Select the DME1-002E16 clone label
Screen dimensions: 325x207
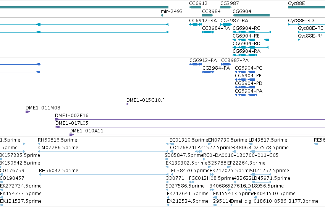[72, 116]
